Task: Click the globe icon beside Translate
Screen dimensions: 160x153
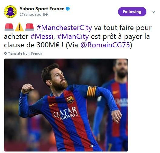Action: [x=5, y=53]
